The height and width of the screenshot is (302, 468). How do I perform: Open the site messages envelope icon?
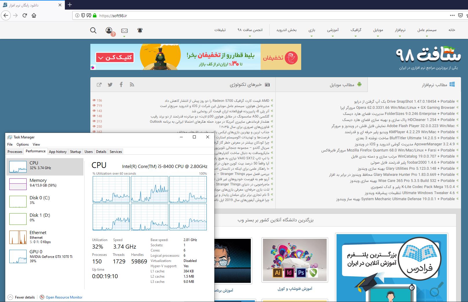tap(125, 30)
